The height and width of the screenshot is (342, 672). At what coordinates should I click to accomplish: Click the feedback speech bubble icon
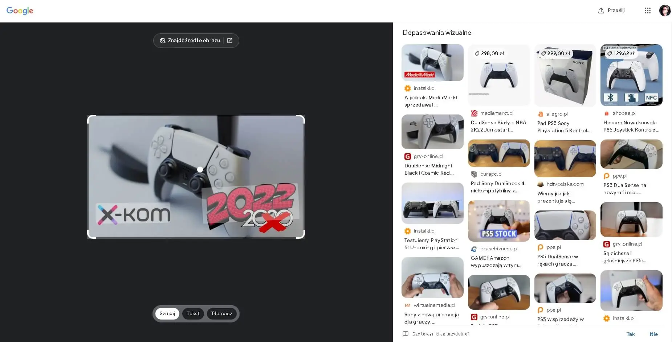pos(405,334)
